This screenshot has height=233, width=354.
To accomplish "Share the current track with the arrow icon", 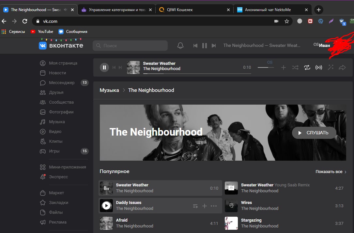I will coord(342,67).
